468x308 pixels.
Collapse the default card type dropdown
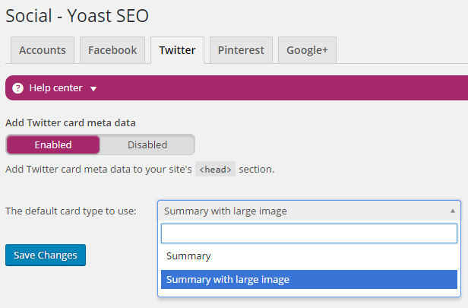tap(309, 211)
